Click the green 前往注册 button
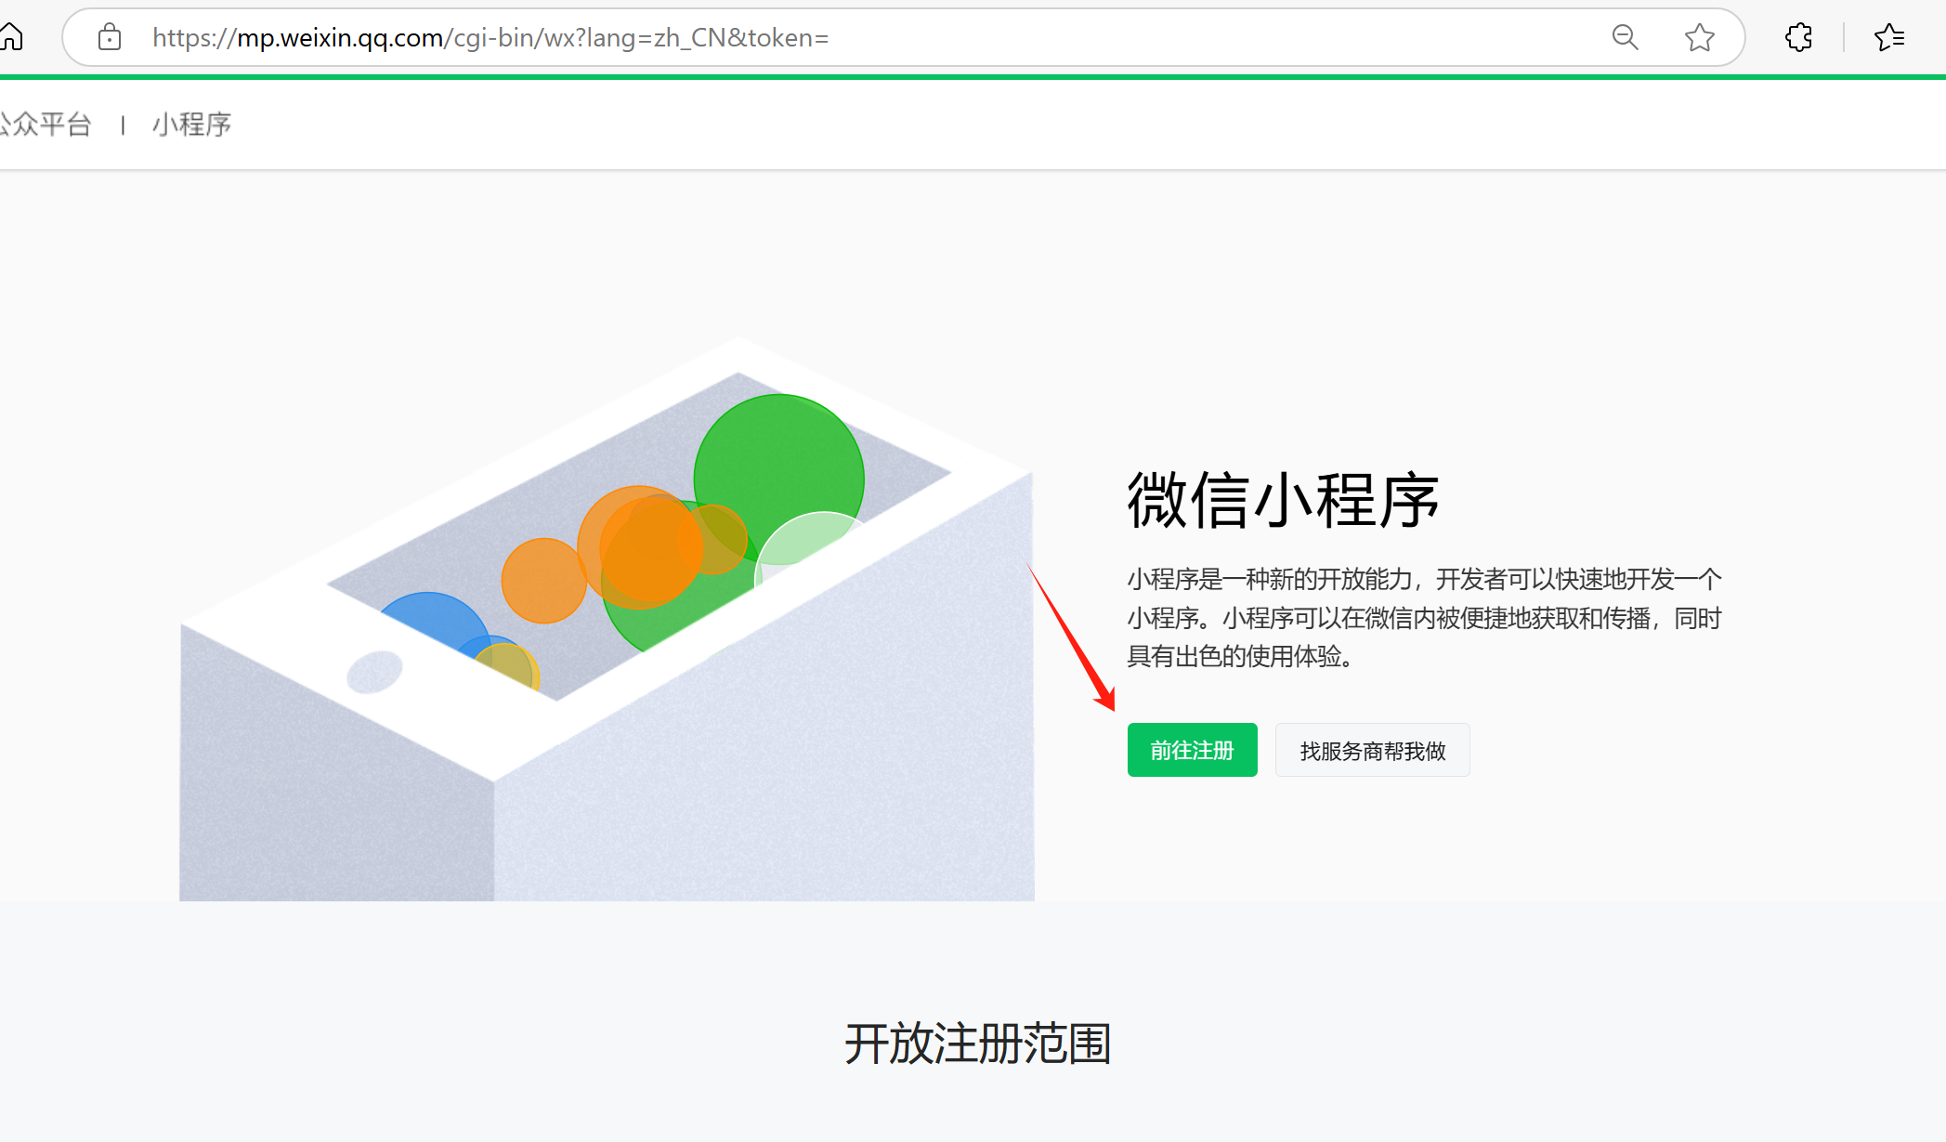1946x1142 pixels. (1192, 750)
